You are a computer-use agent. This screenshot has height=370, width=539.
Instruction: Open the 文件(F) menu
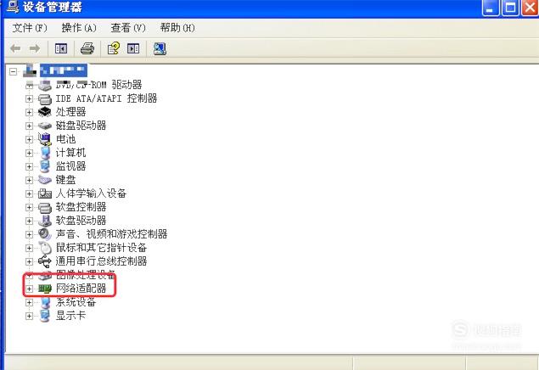[30, 28]
